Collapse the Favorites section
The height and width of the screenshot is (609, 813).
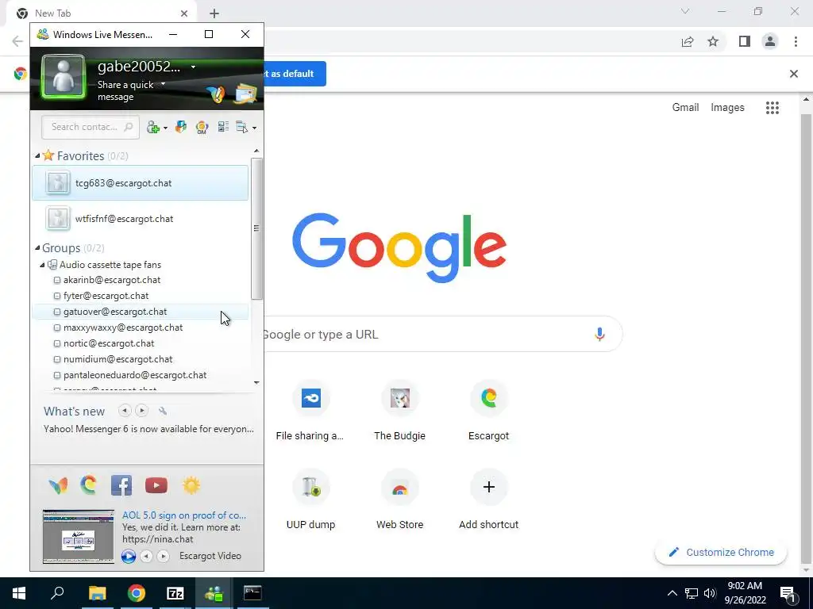click(37, 155)
